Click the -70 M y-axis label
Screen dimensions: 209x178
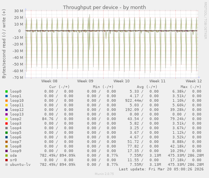tap(18, 77)
